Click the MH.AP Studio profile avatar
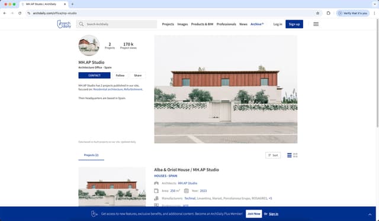The image size is (379, 221). point(89,45)
